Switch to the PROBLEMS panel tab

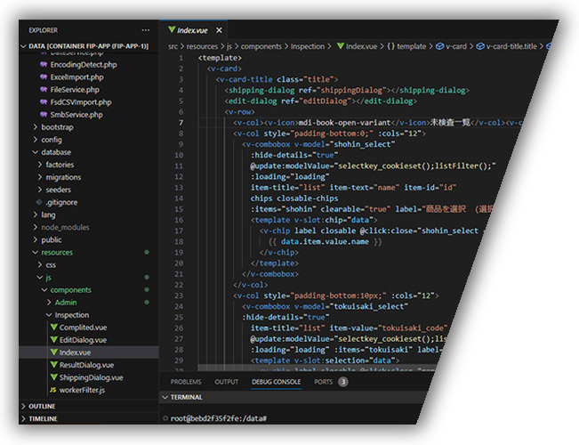tap(186, 382)
